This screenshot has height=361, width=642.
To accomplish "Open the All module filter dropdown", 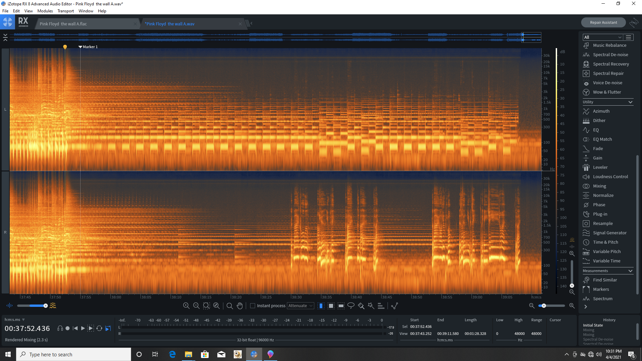I will pyautogui.click(x=603, y=37).
